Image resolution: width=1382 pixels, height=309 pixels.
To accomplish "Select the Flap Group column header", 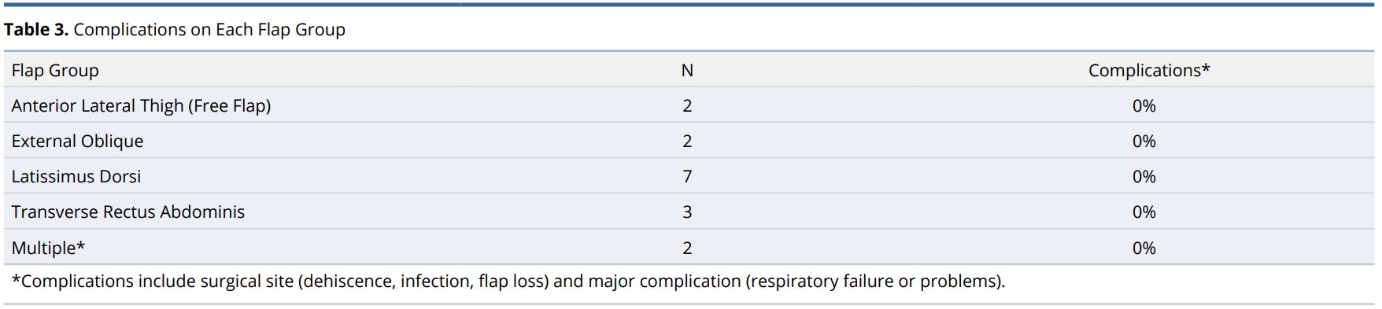I will [55, 71].
